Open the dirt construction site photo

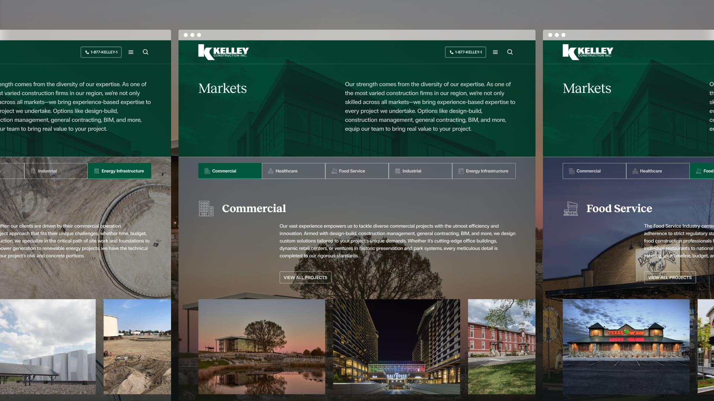click(137, 347)
